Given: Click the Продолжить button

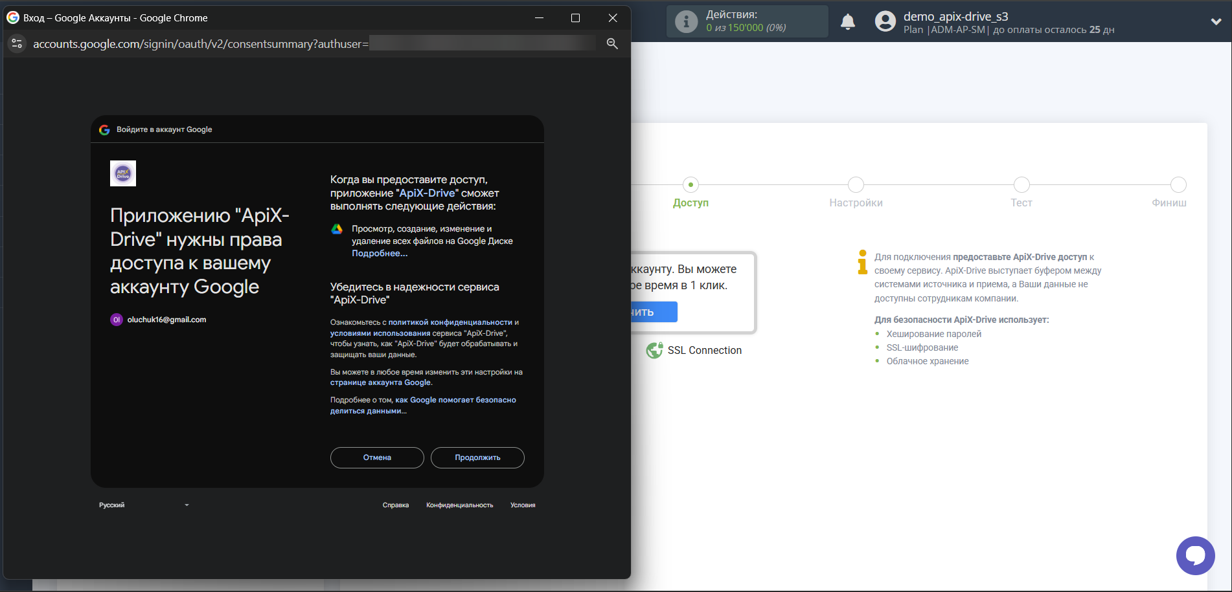Looking at the screenshot, I should [x=477, y=457].
